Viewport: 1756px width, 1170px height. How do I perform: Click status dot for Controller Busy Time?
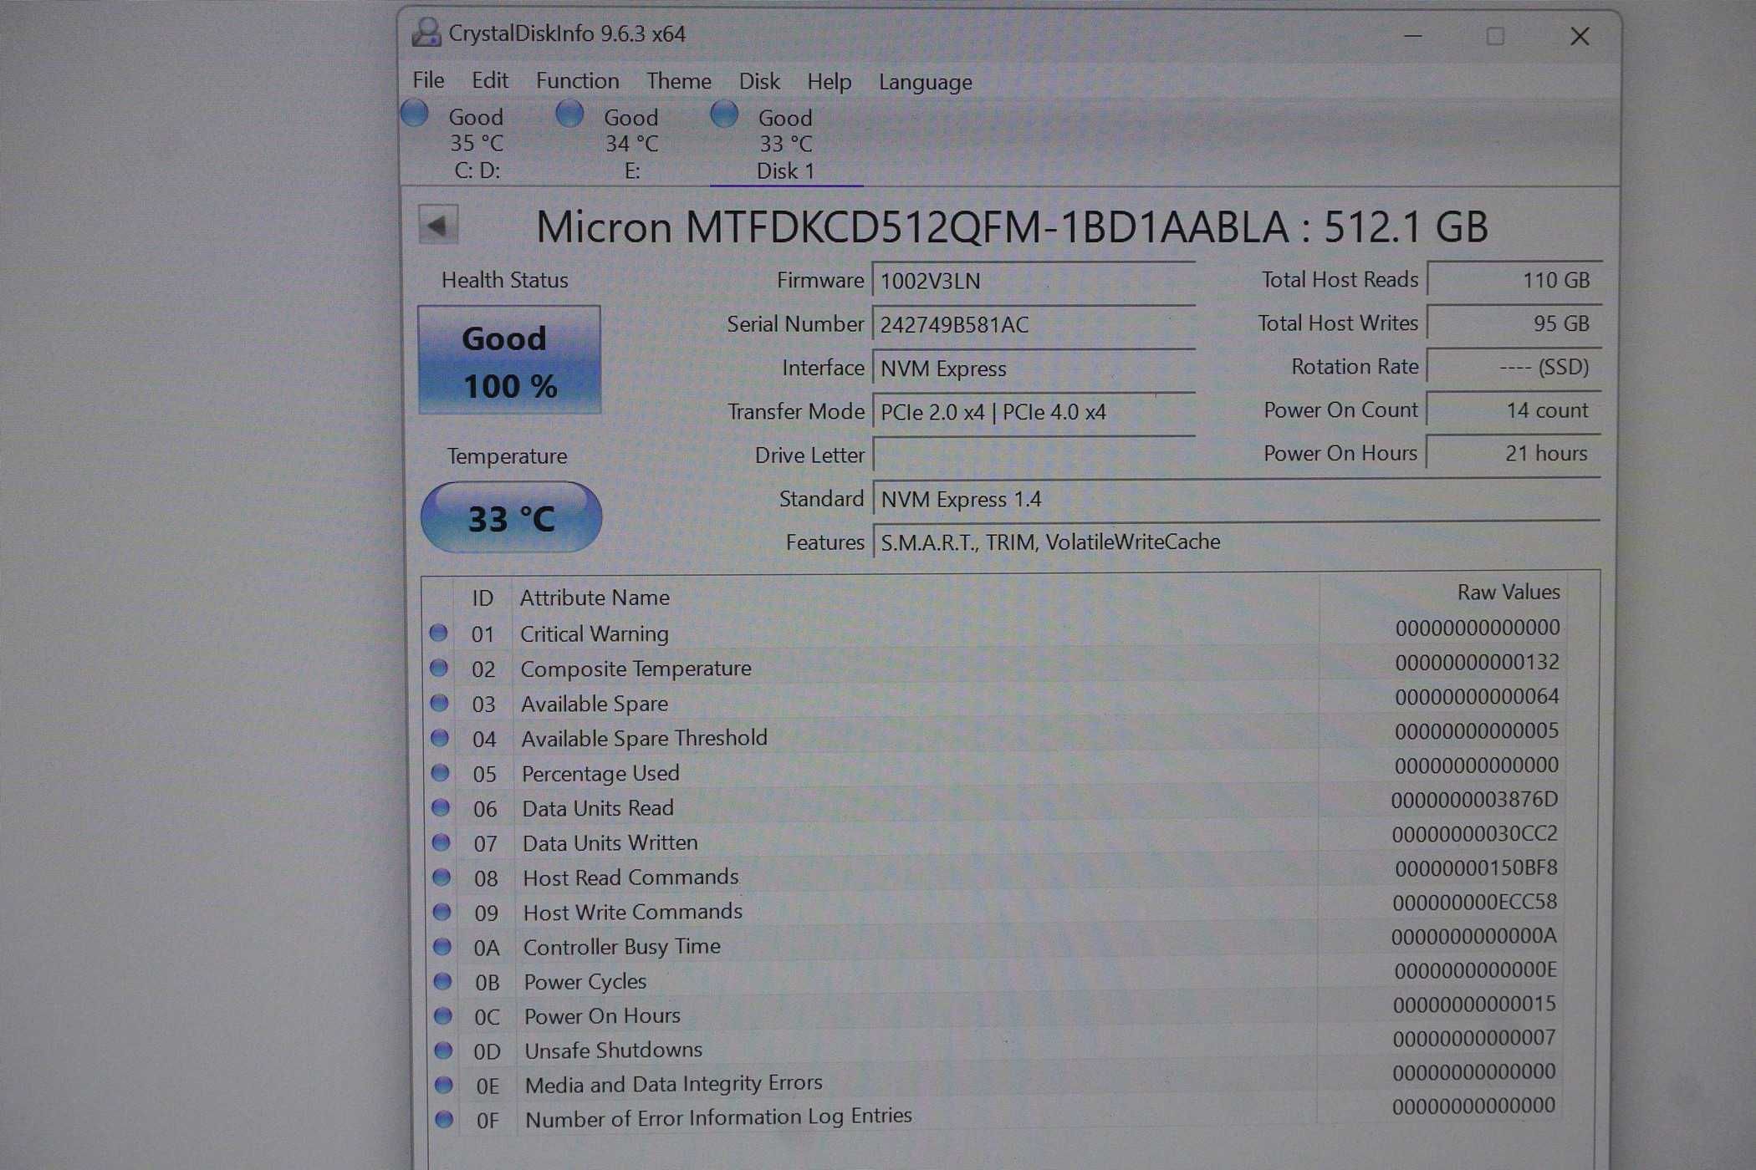pos(442,947)
